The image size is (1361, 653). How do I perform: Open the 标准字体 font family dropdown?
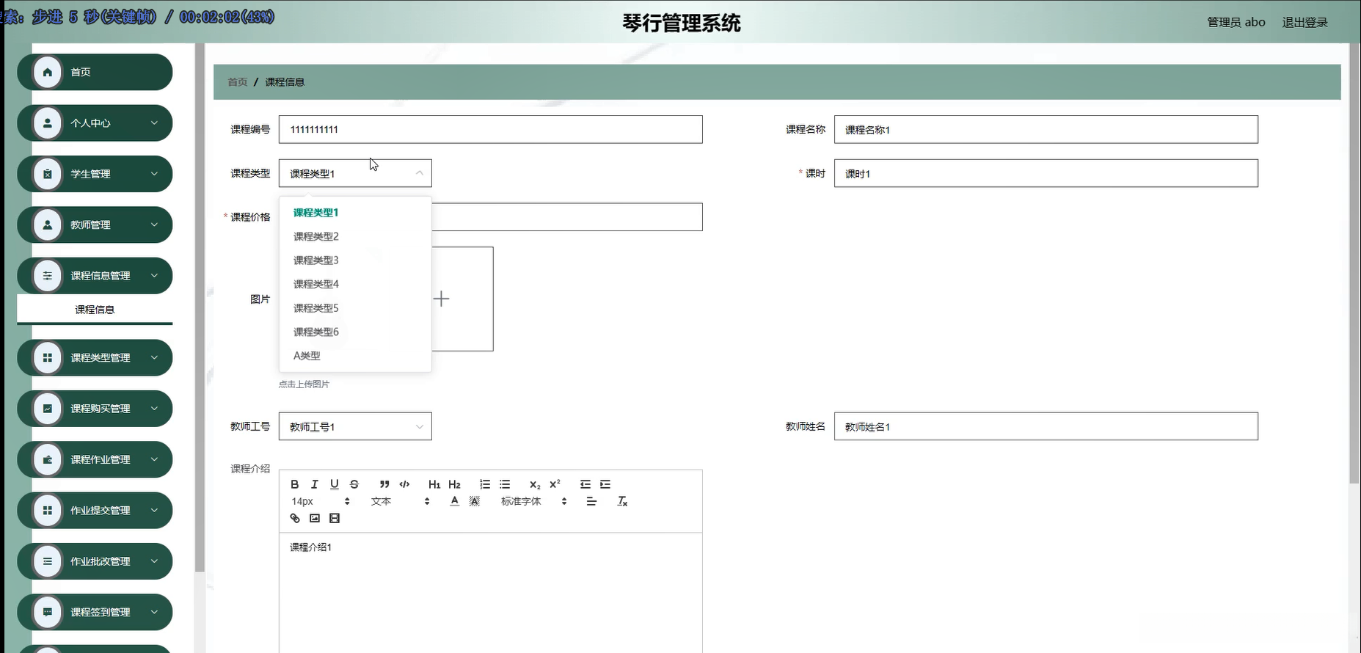(534, 501)
